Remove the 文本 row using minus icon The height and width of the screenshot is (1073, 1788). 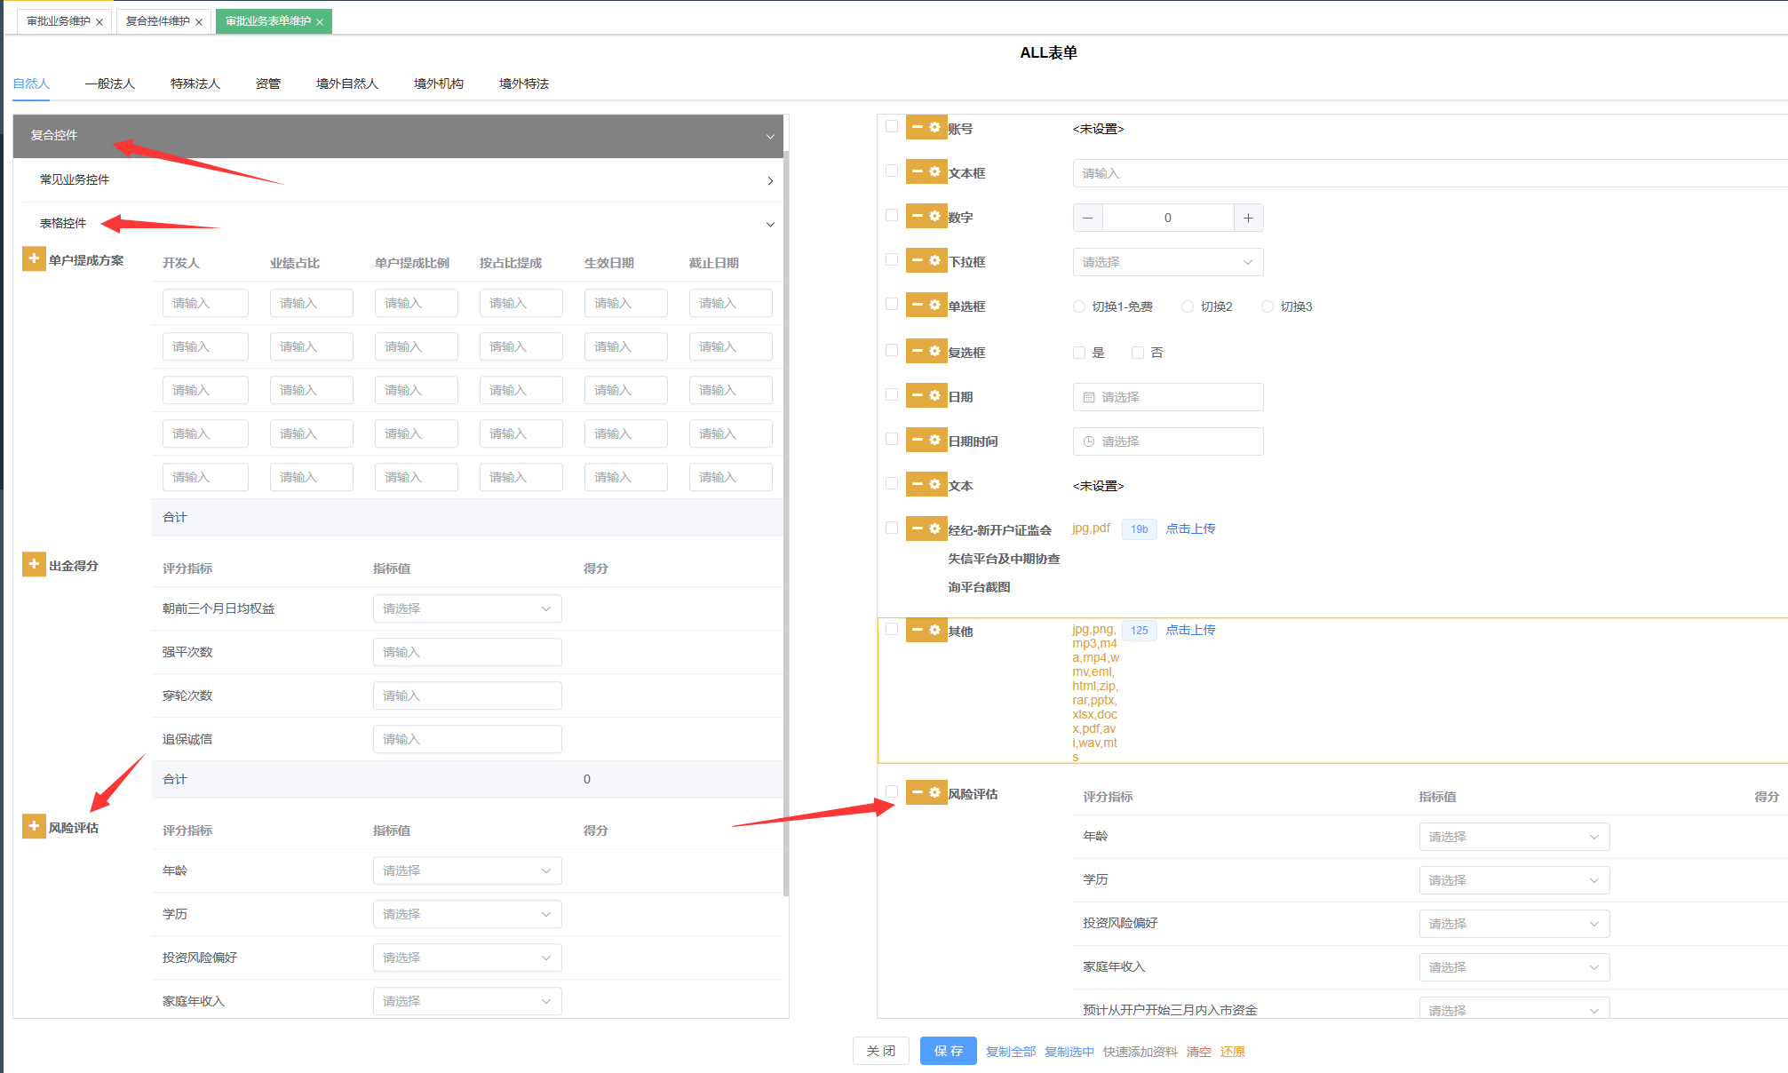(x=917, y=485)
